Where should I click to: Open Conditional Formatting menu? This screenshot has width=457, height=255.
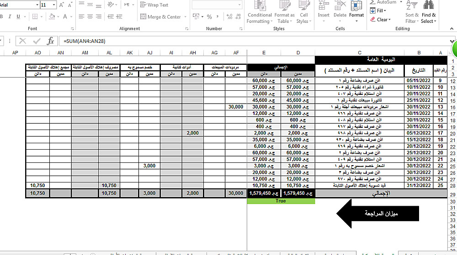point(260,12)
